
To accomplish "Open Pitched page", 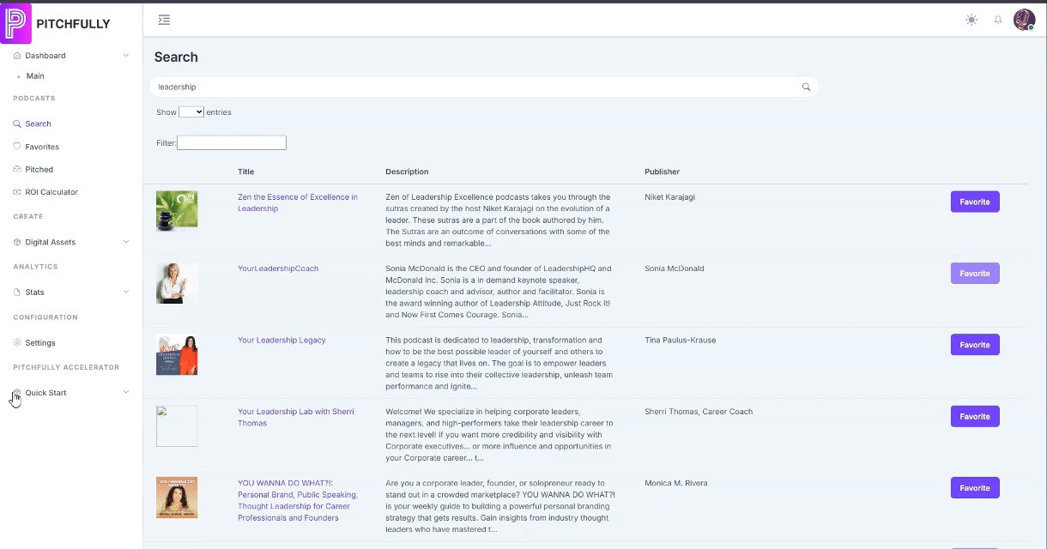I will click(39, 169).
